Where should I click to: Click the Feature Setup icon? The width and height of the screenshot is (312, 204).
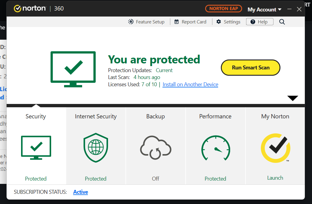[x=131, y=22]
